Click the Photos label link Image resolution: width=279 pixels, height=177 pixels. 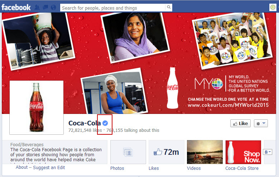click(x=117, y=168)
